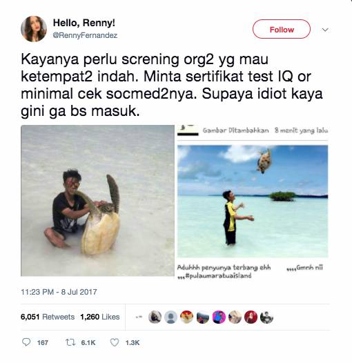Screen dimensions: 352x363
Task: Open the 11:23 PM - 8 Jul 2017 timestamp
Action: point(59,292)
